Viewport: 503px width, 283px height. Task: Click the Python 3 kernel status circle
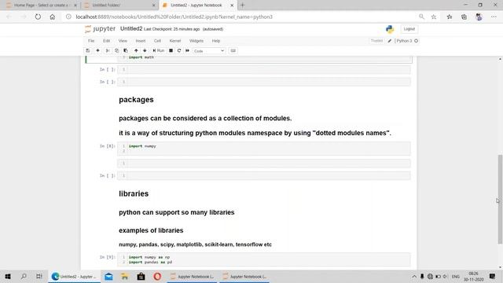coord(416,41)
